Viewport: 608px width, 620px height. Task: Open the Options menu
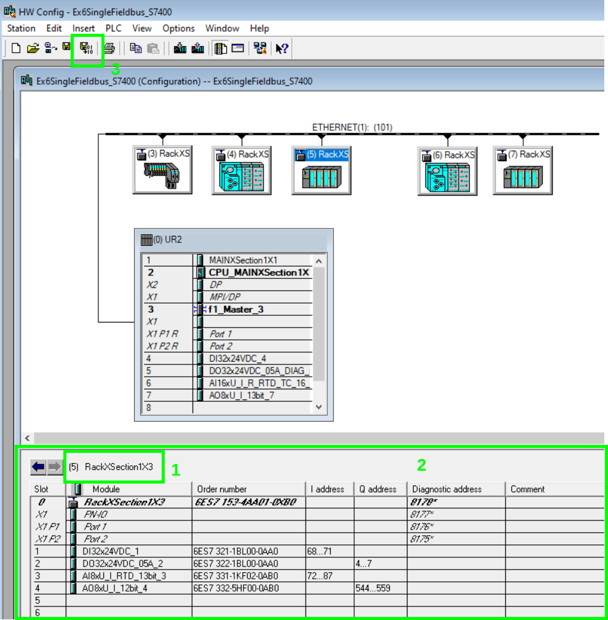[x=178, y=28]
